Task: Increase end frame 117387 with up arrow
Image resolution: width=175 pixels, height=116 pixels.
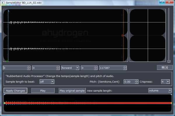Action: point(125,67)
